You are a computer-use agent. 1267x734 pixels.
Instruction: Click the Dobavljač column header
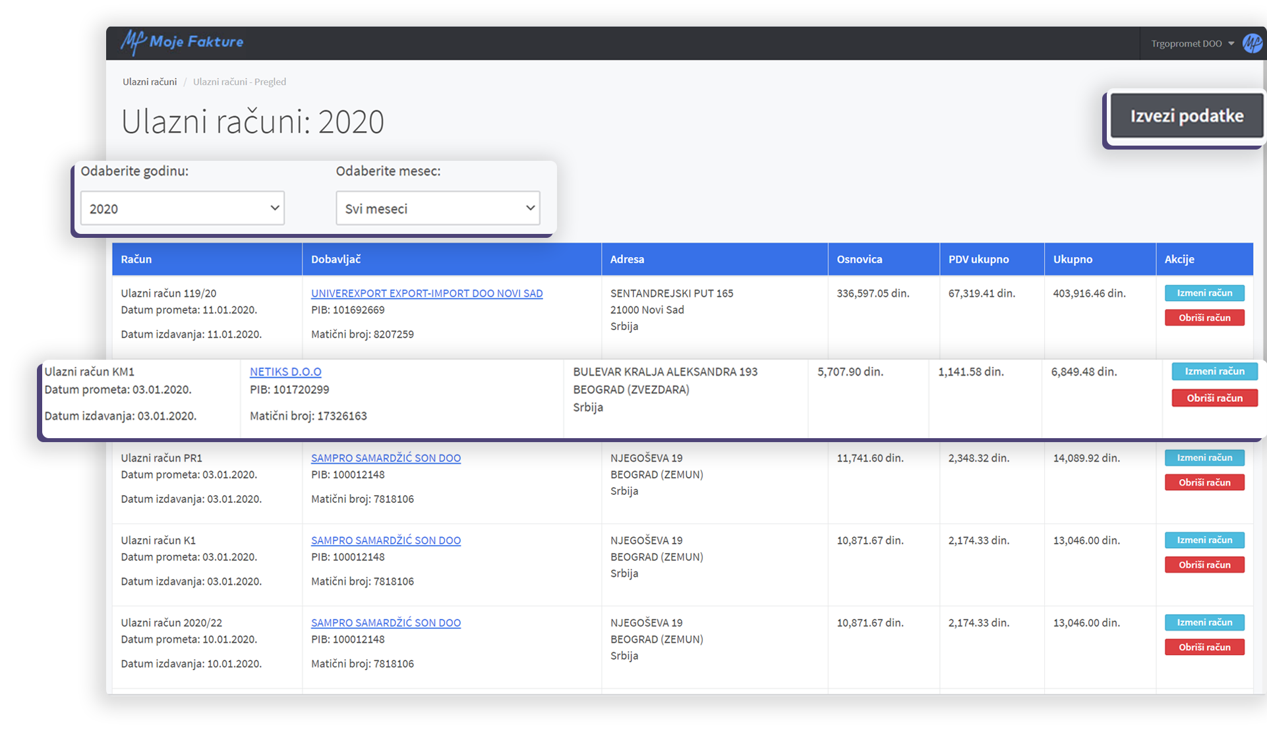click(336, 259)
